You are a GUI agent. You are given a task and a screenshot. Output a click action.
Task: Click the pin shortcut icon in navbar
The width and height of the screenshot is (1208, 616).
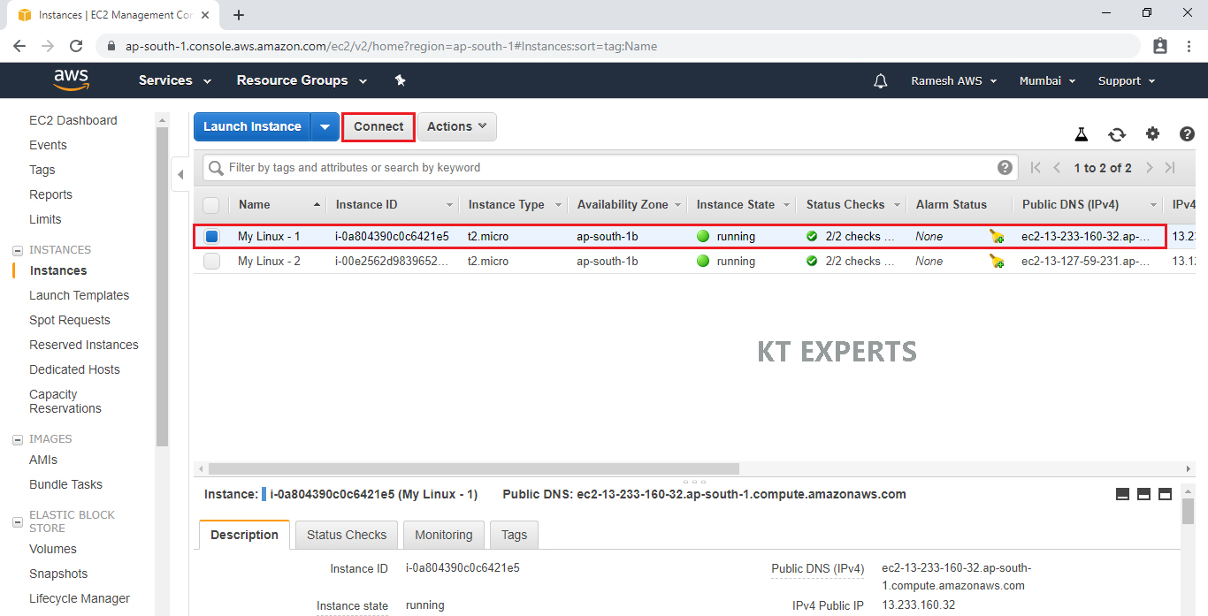click(400, 80)
